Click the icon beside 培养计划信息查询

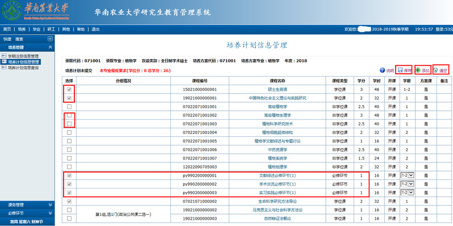pos(4,68)
